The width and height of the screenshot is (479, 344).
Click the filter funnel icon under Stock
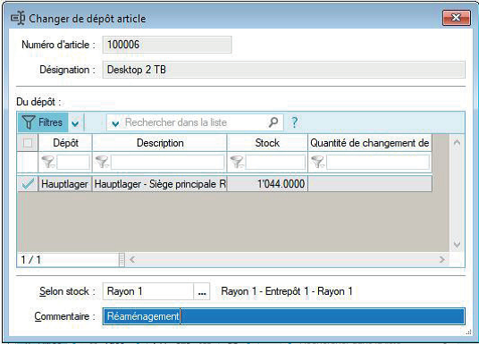coord(237,162)
